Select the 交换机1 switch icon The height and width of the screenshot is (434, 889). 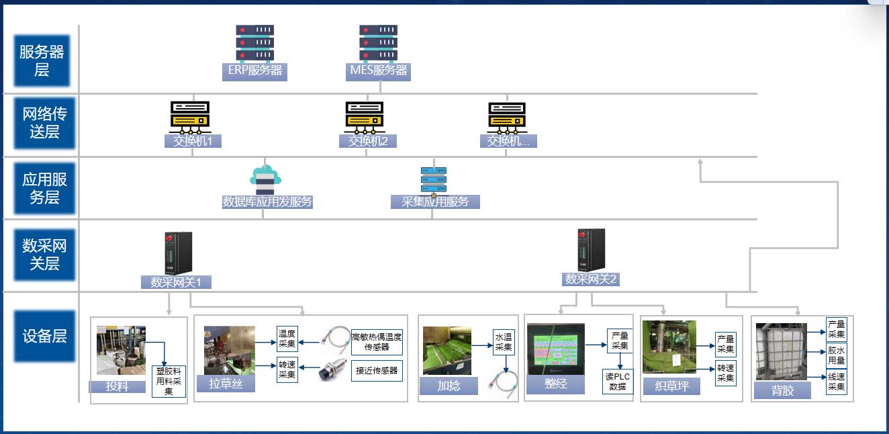tap(190, 118)
